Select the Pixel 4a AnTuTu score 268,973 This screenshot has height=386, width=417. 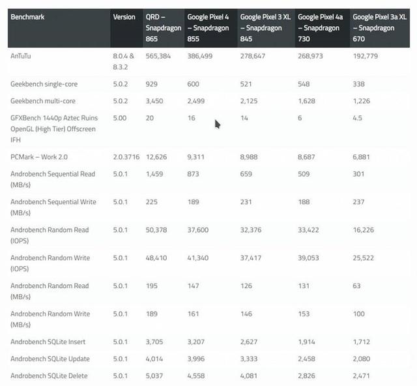pos(310,56)
